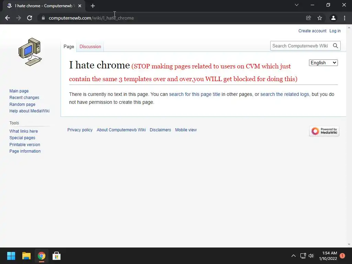
Task: Open tab search chevron in title bar
Action: [297, 5]
